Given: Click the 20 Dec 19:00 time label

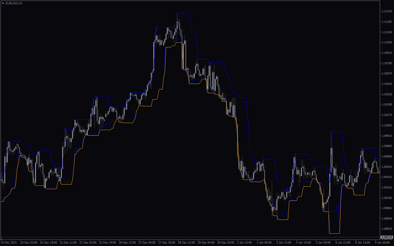Looking at the screenshot, I should [x=49, y=243].
